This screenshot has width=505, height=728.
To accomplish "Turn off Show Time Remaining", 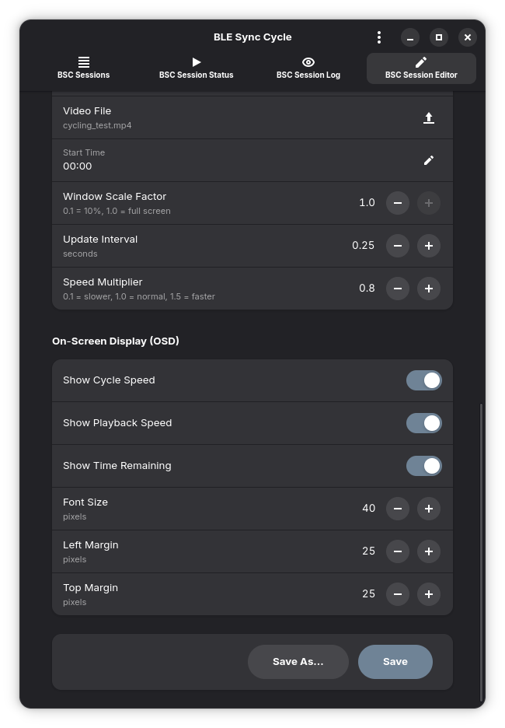I will 423,465.
